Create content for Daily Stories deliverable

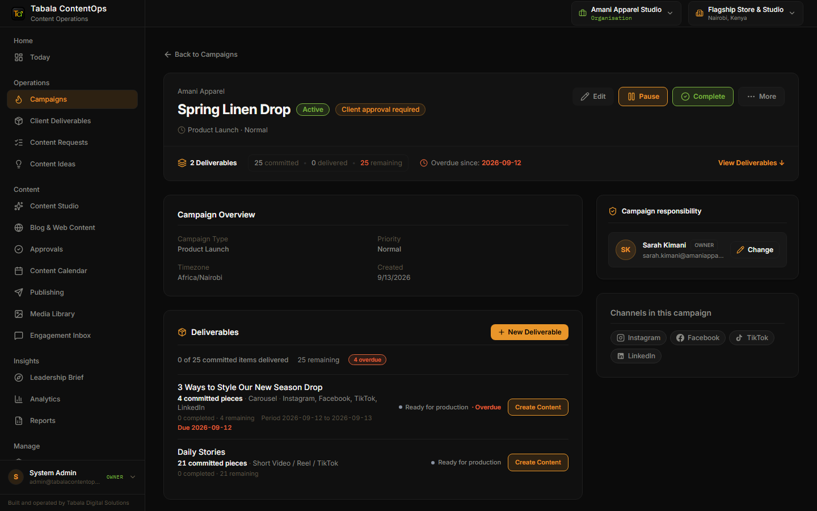tap(538, 462)
